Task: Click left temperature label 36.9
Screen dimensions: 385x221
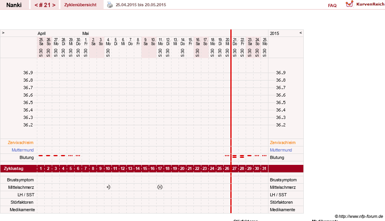Action: coord(28,73)
